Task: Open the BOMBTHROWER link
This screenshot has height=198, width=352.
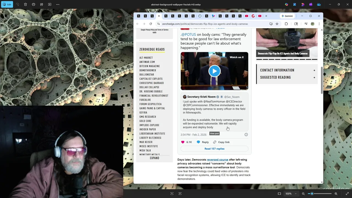Action: pyautogui.click(x=148, y=70)
